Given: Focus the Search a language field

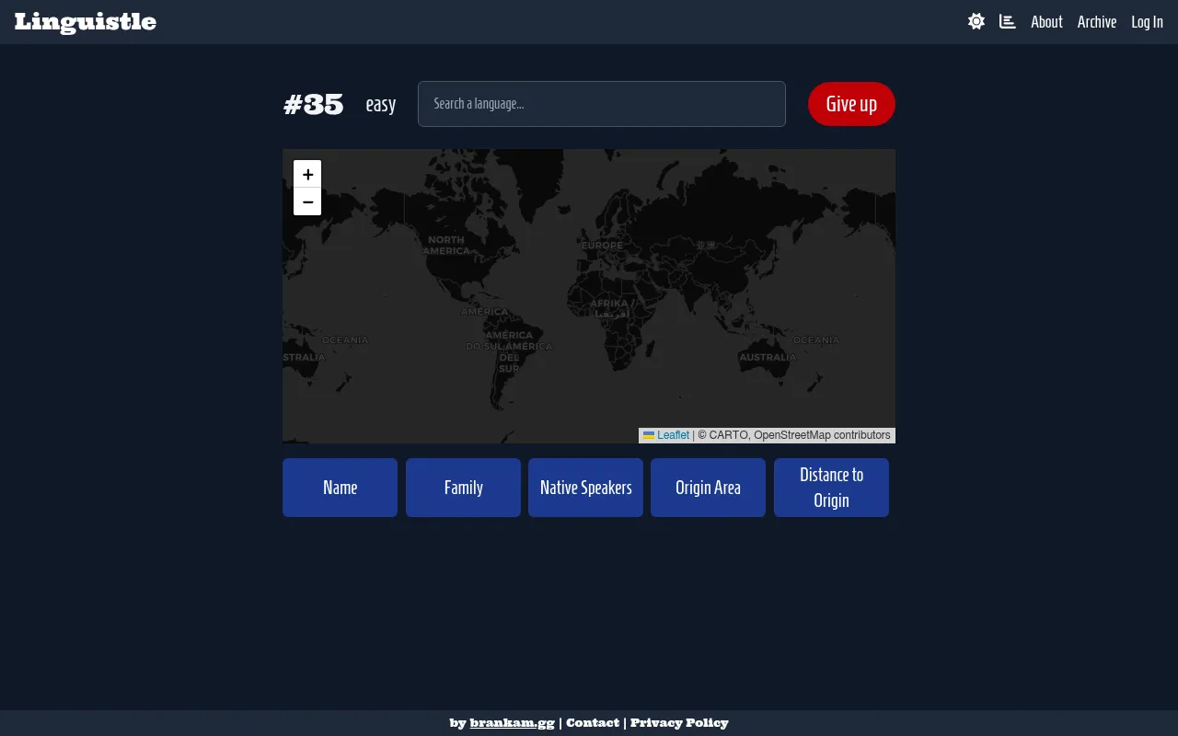Looking at the screenshot, I should click(602, 104).
